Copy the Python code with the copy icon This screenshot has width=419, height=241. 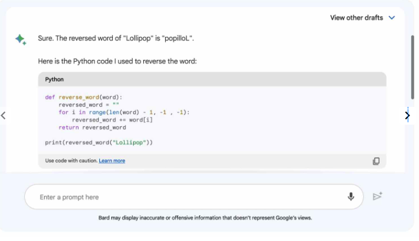[x=376, y=161]
